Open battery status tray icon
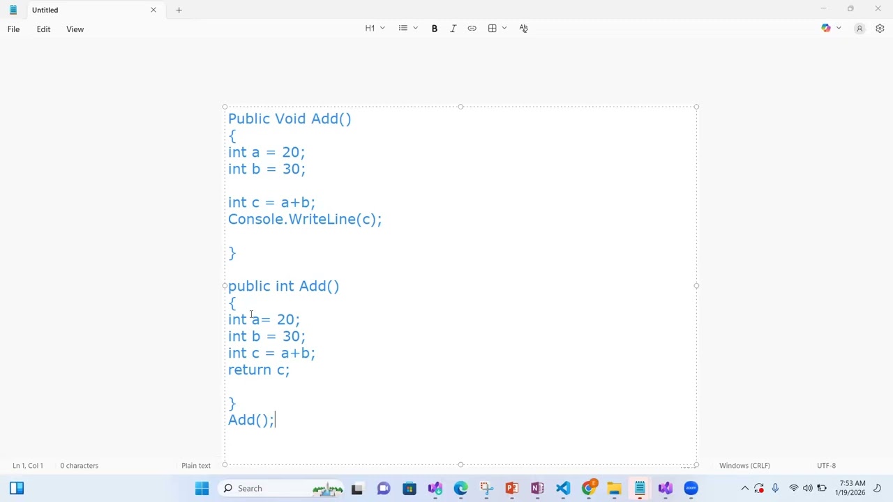Viewport: 893px width, 502px height. click(x=822, y=489)
